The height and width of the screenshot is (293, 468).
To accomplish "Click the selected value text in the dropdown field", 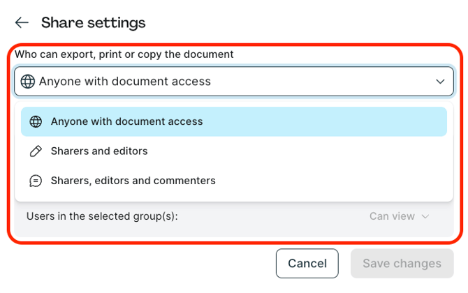I will [124, 82].
